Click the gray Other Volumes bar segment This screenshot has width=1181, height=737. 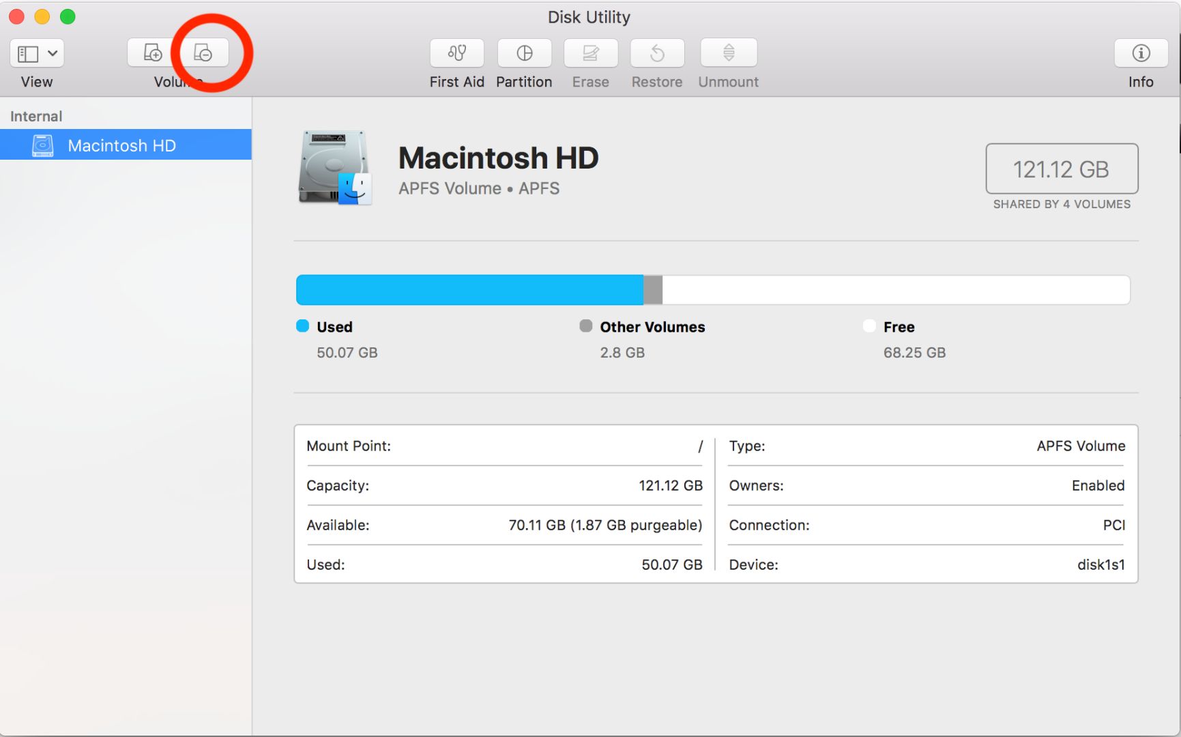[653, 290]
